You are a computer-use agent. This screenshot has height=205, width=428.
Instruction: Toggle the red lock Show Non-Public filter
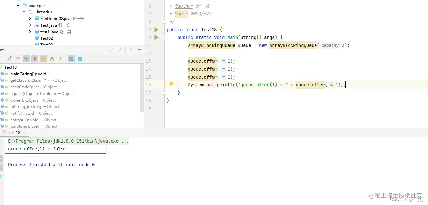[x=35, y=59]
